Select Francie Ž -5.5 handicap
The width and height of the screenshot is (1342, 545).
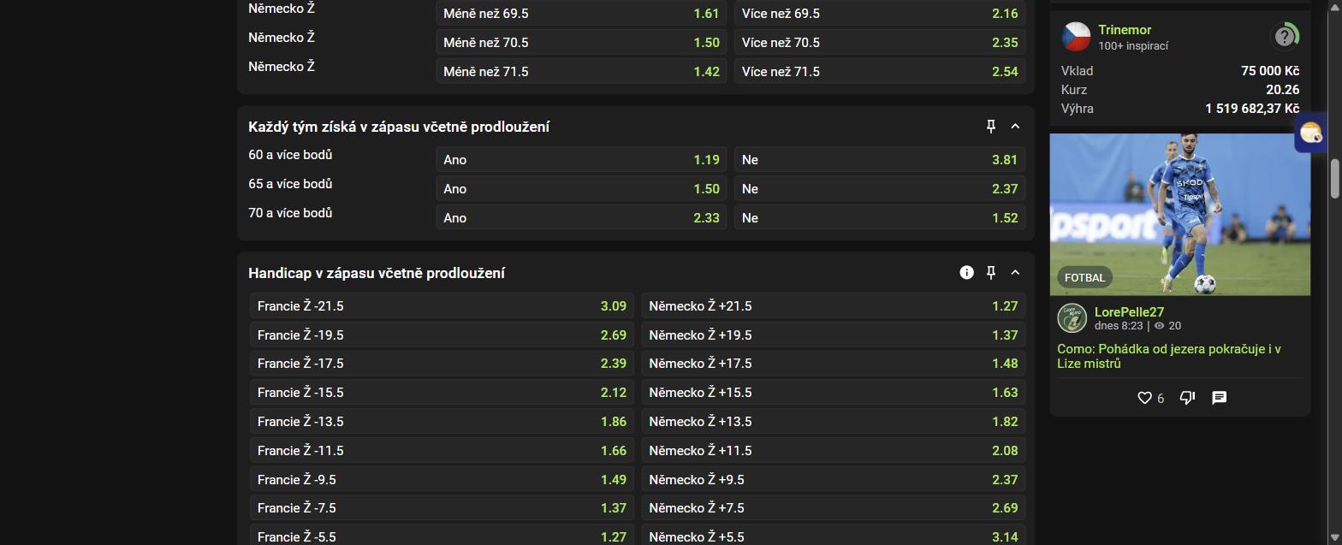click(x=442, y=536)
